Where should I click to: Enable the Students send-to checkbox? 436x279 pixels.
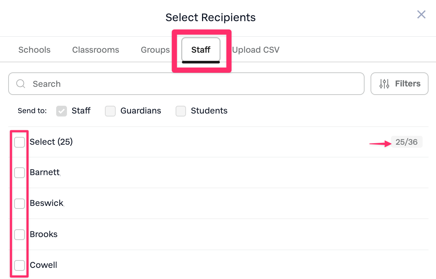[181, 111]
